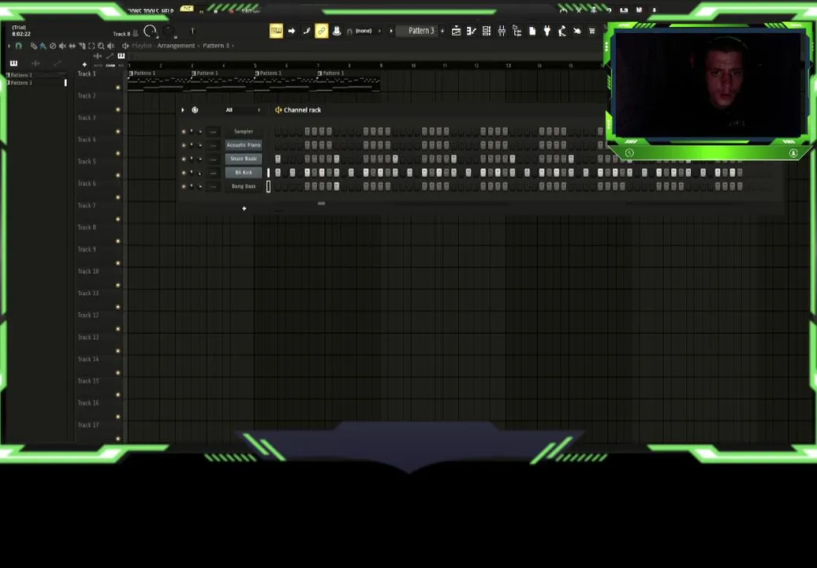Adjust the Bfi Kick channel volume knob
This screenshot has width=817, height=568.
(x=200, y=173)
